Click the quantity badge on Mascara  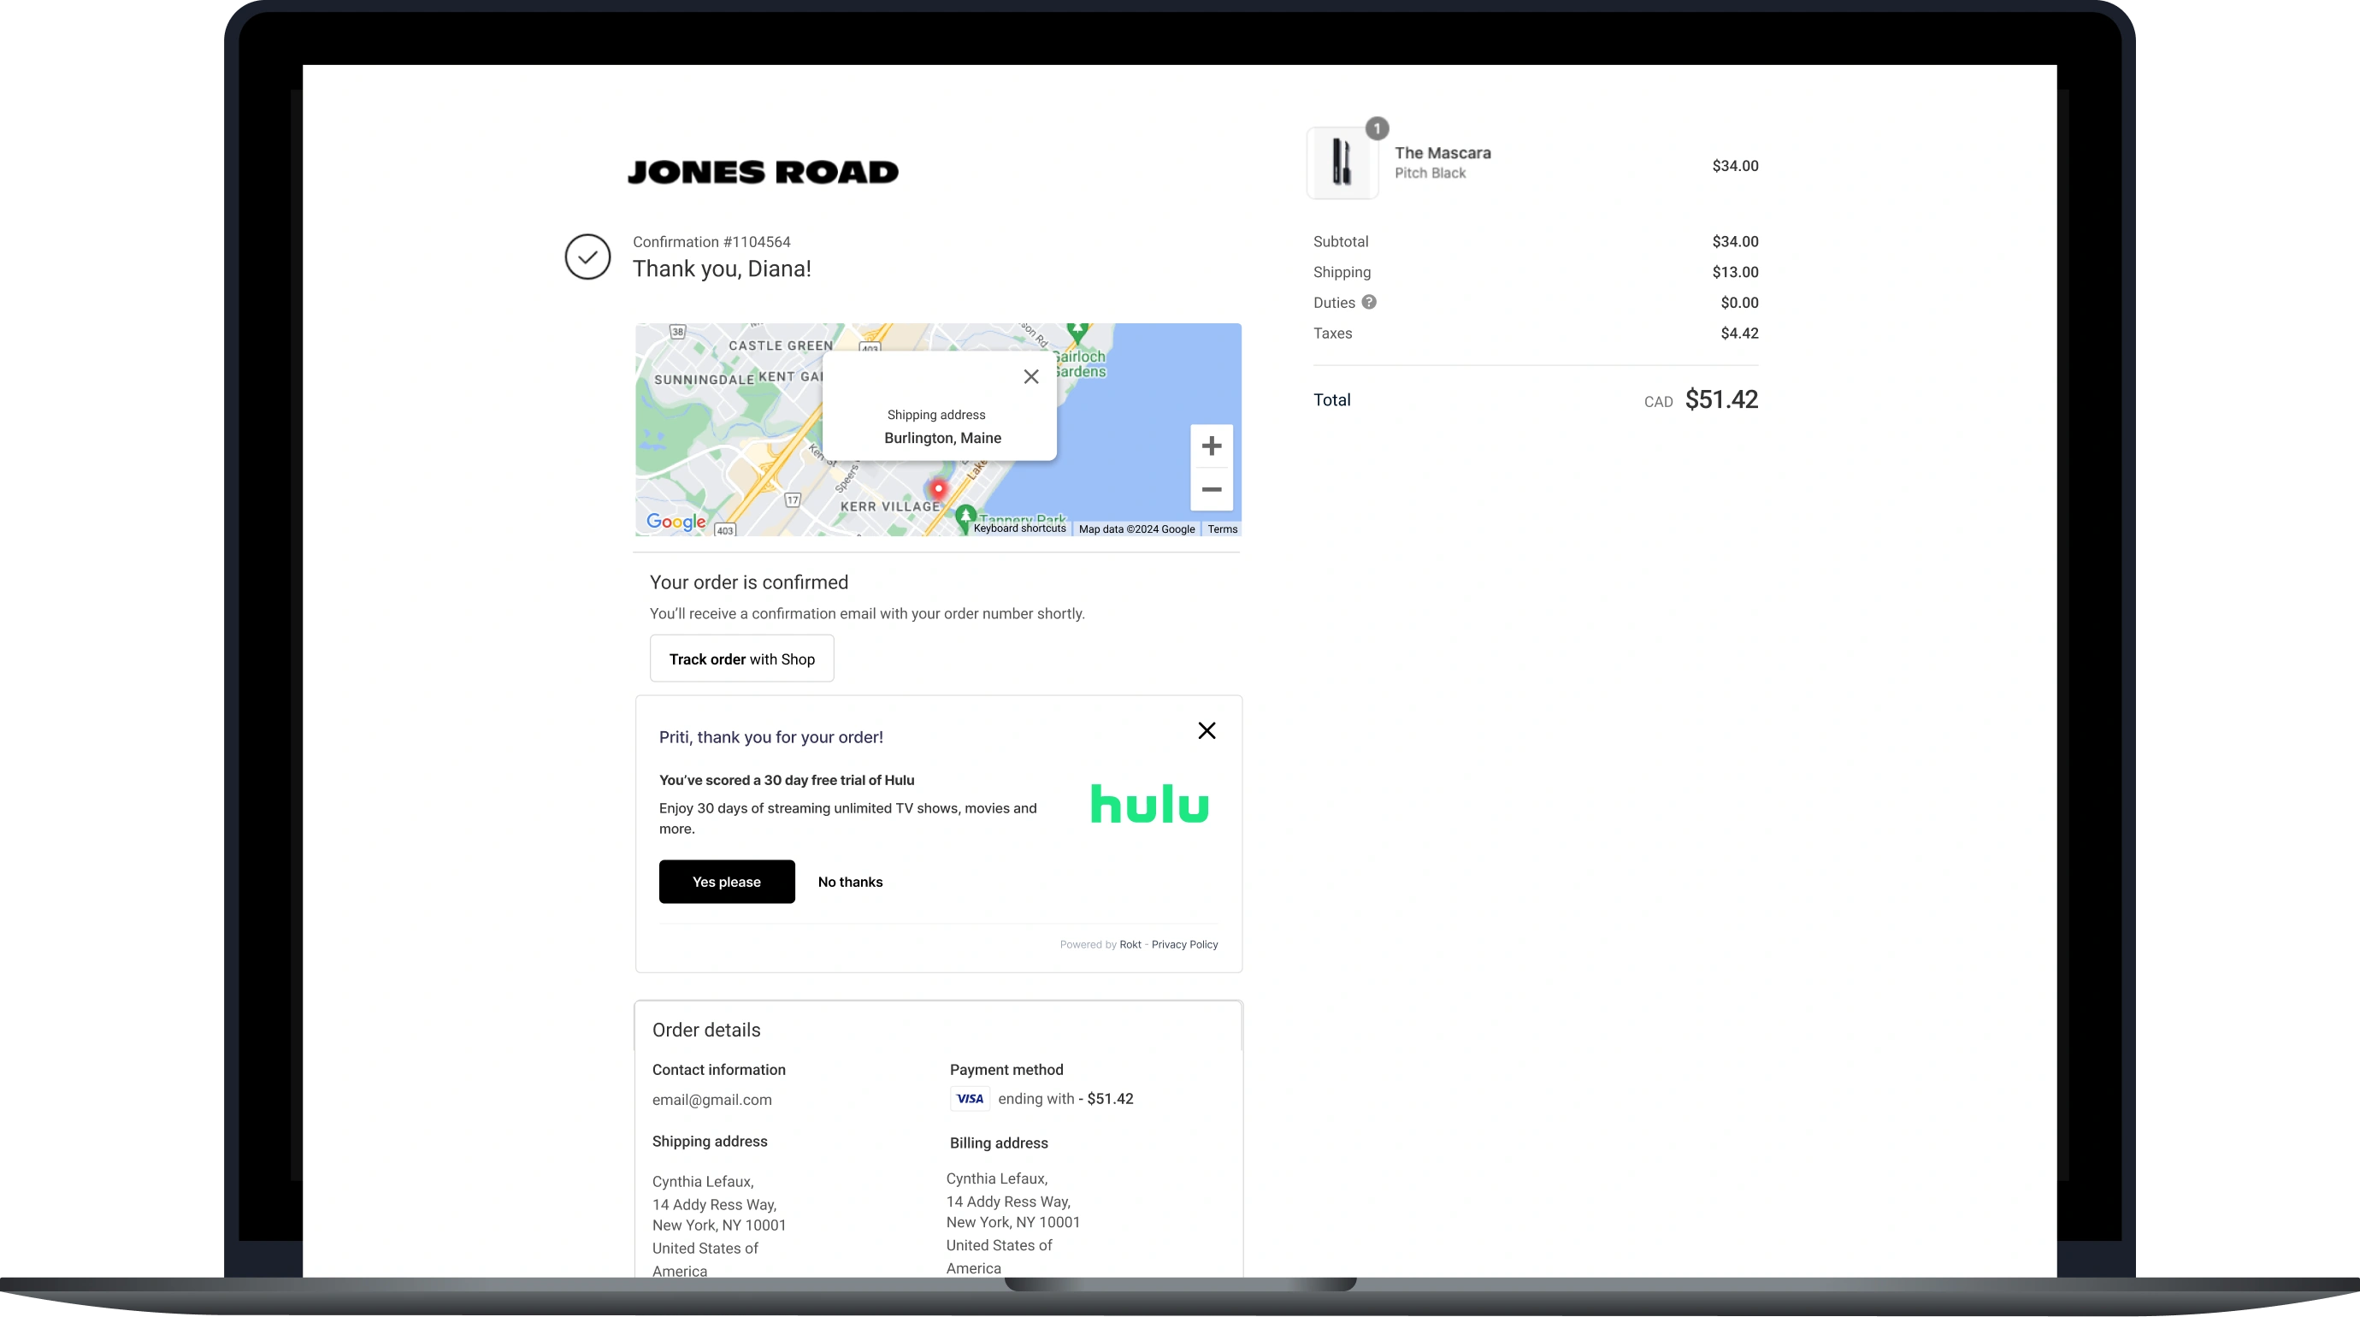click(x=1376, y=128)
